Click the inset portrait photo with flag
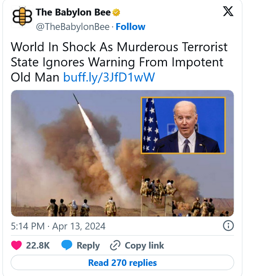 (183, 125)
